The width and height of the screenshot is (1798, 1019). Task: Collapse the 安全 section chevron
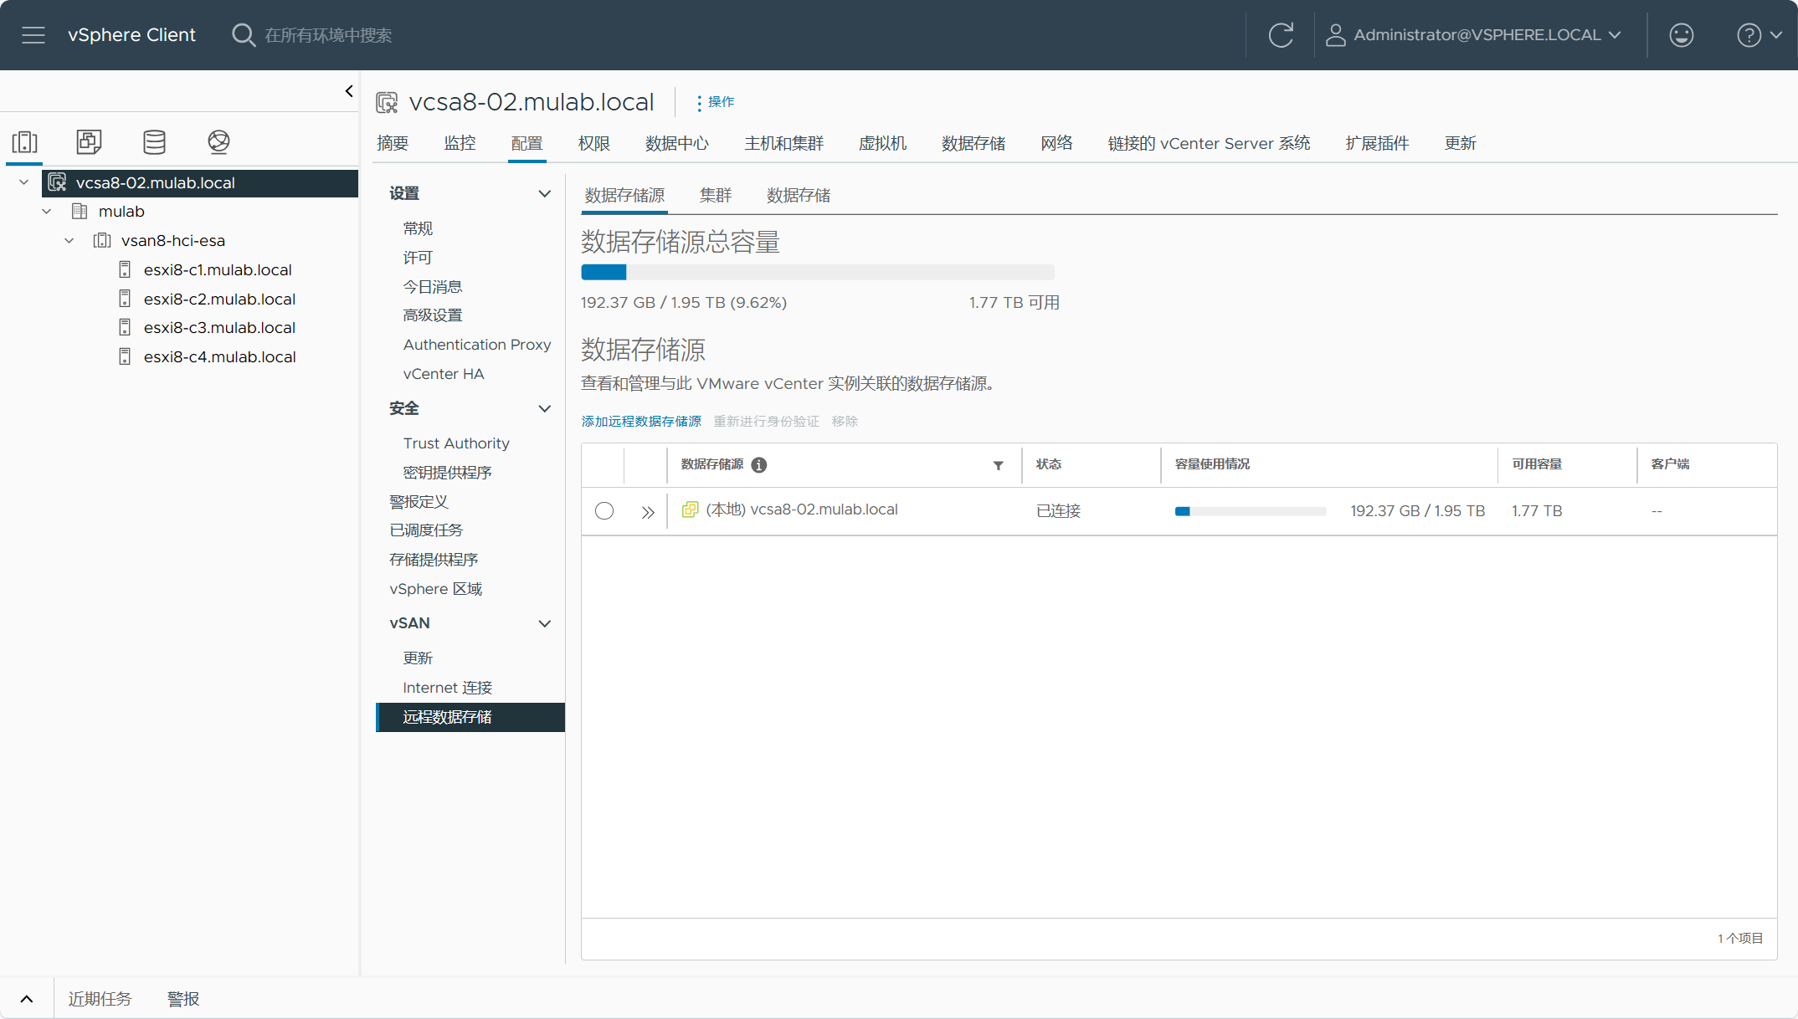point(545,409)
